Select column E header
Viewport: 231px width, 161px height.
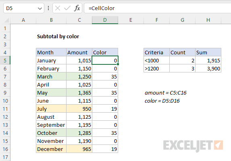(x=131, y=20)
